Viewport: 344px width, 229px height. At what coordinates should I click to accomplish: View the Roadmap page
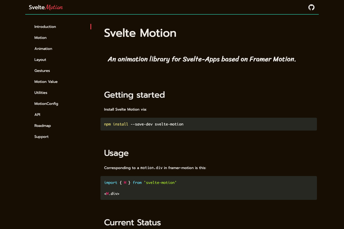[x=43, y=125]
